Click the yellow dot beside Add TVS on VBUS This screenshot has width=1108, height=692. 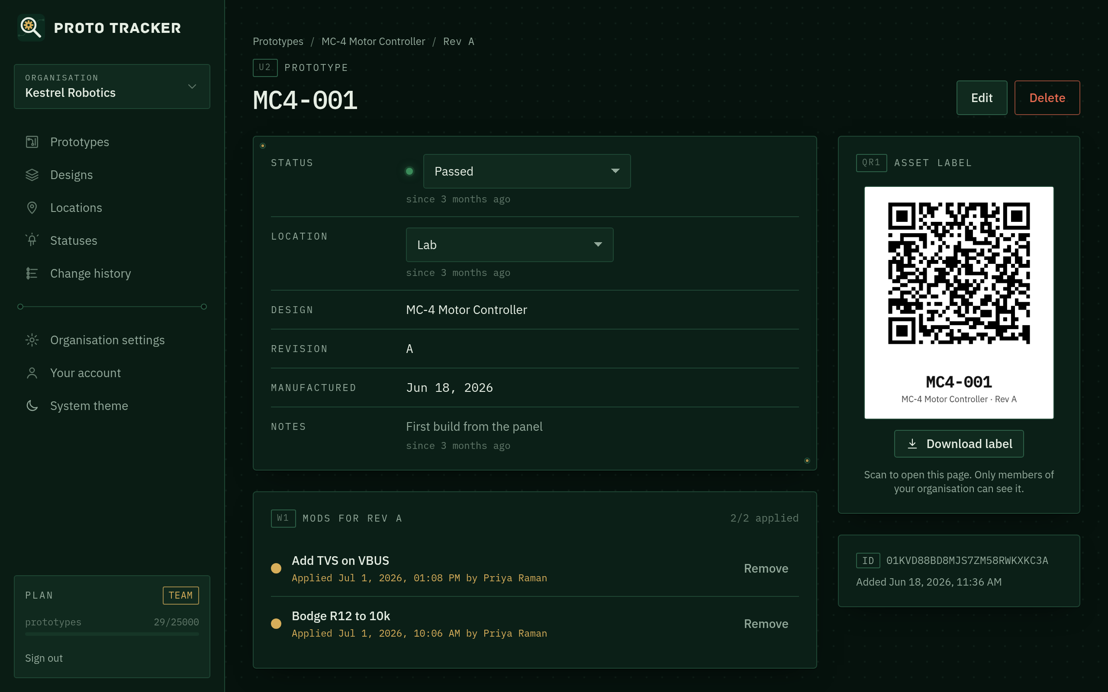pyautogui.click(x=276, y=568)
